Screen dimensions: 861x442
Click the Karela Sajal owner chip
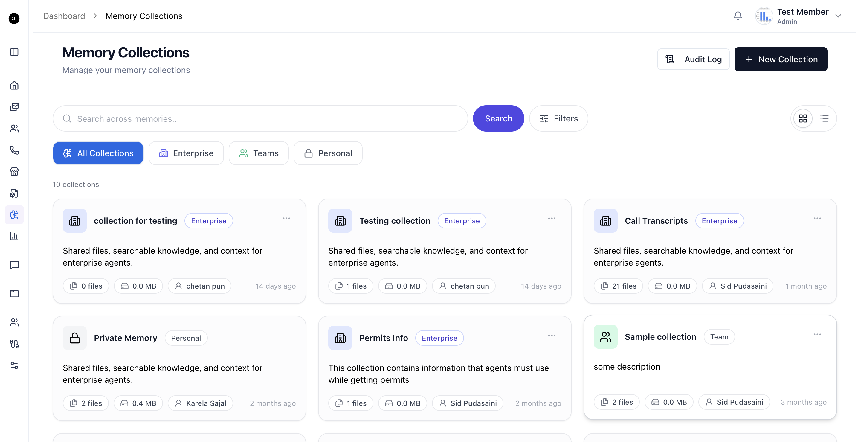pyautogui.click(x=200, y=403)
